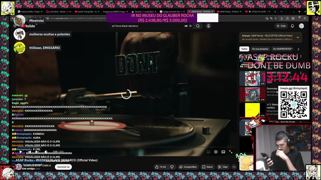Expand the Avançar mix playlist panel

(x=298, y=37)
